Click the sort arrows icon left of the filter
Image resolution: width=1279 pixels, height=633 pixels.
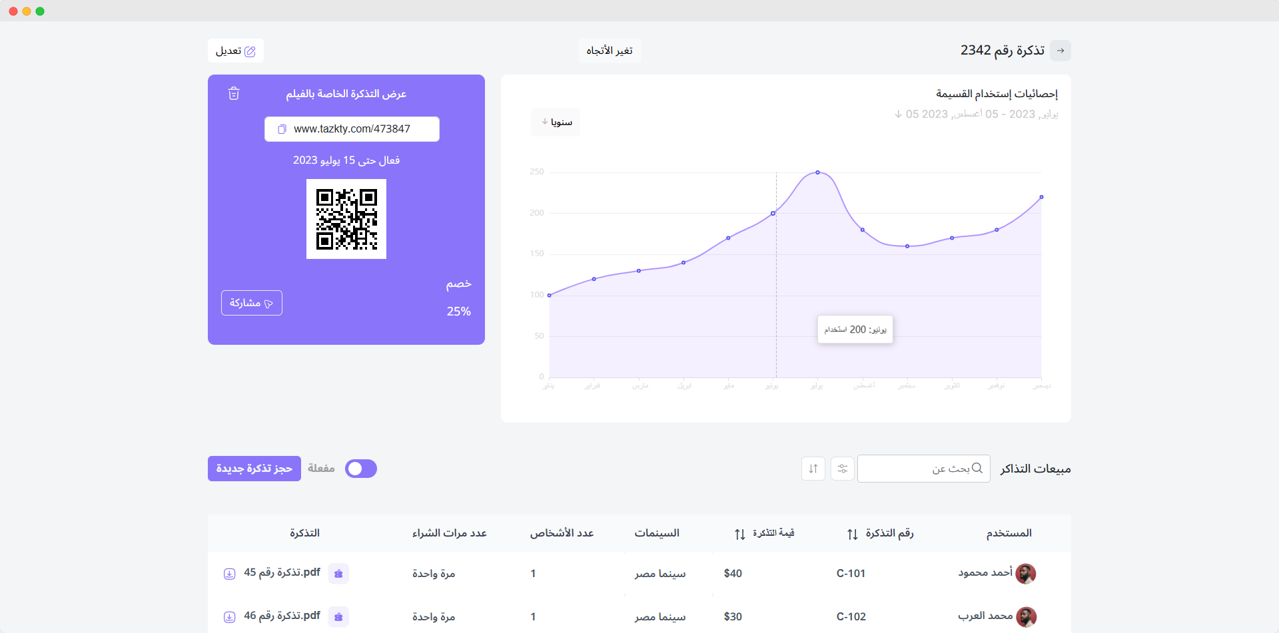(x=813, y=469)
